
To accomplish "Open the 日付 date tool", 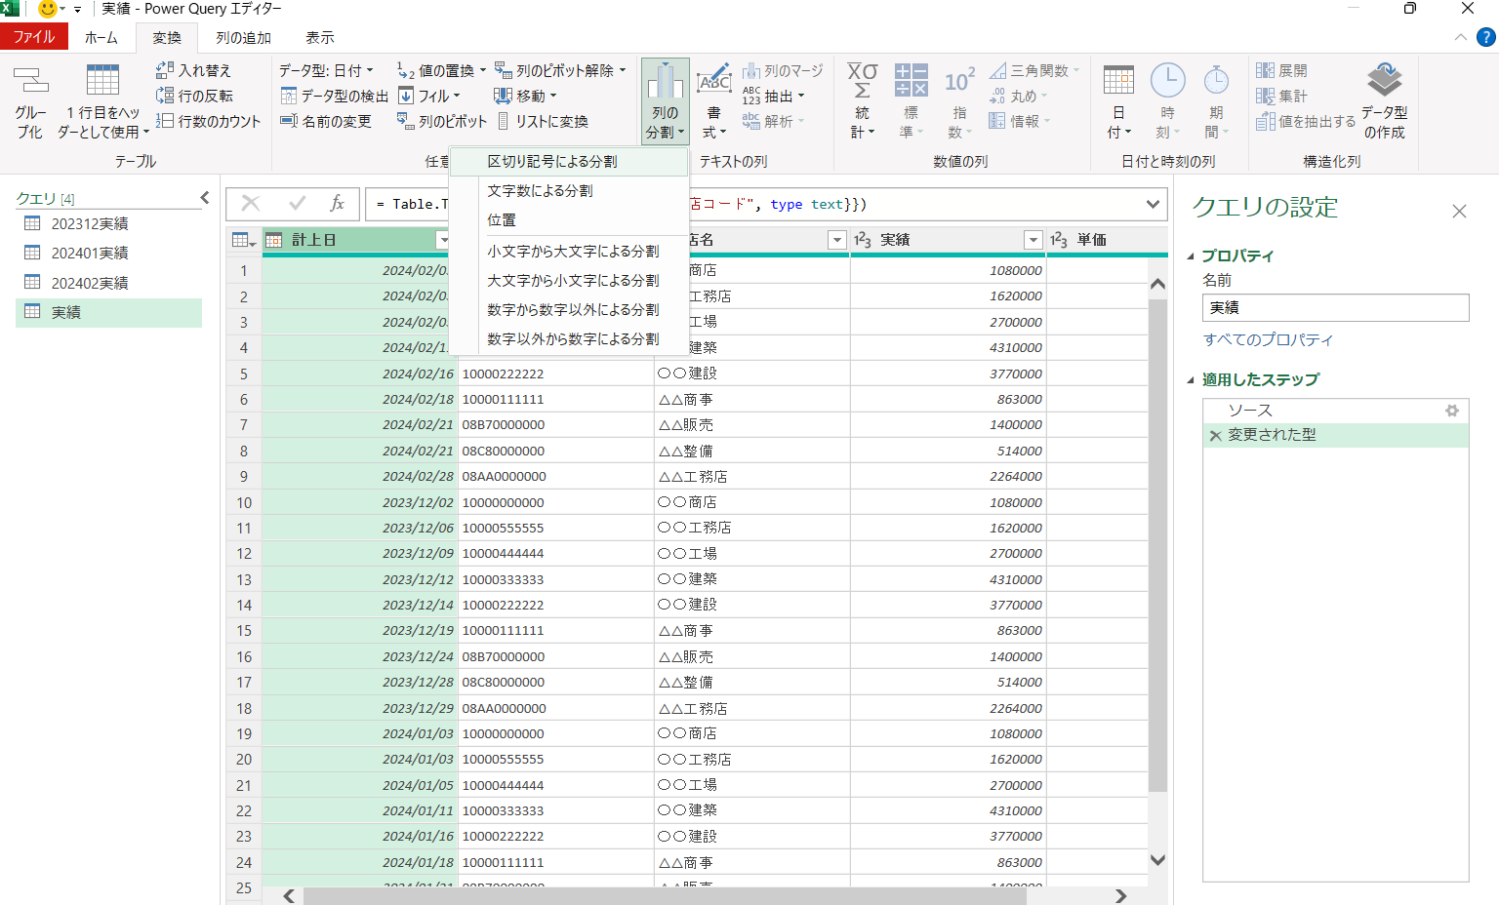I will pyautogui.click(x=1118, y=102).
